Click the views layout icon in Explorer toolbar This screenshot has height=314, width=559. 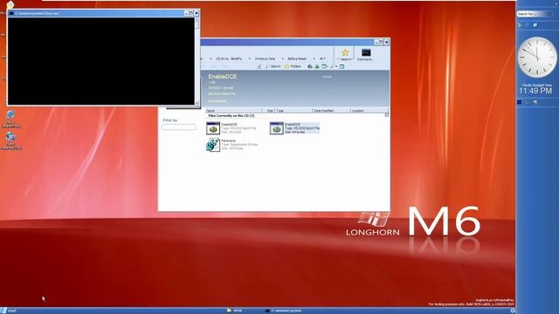[x=324, y=66]
